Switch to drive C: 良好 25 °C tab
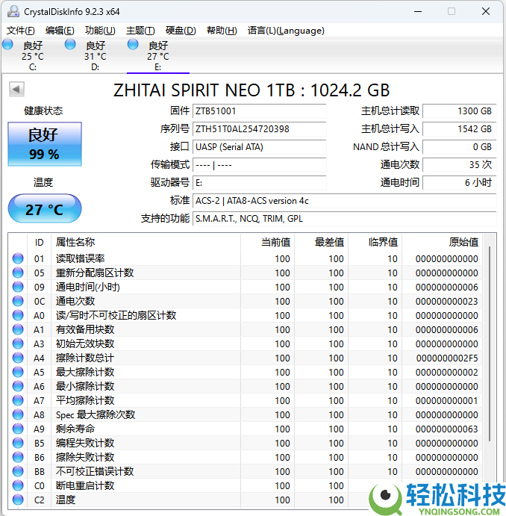 pyautogui.click(x=33, y=55)
